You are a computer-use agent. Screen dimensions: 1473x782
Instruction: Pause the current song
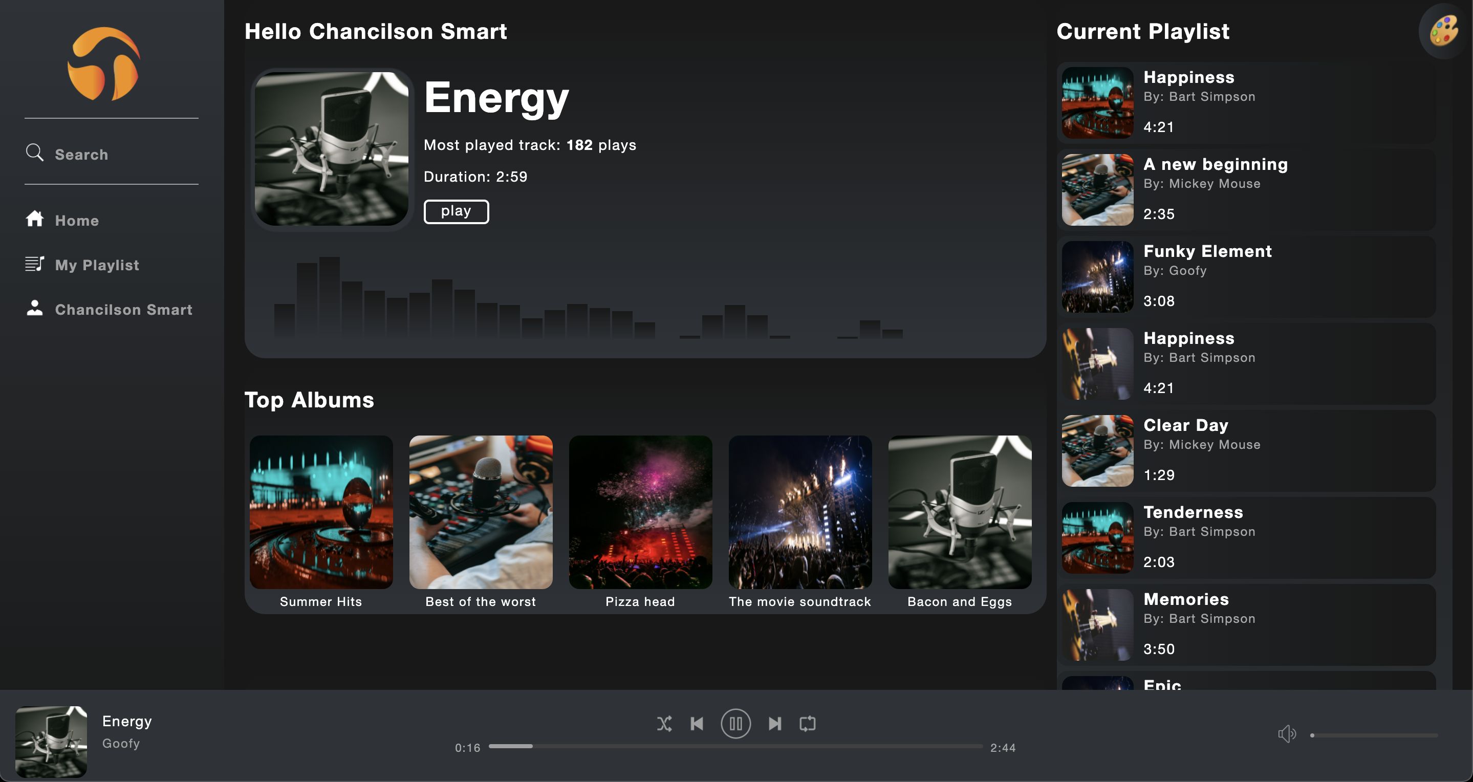(735, 724)
